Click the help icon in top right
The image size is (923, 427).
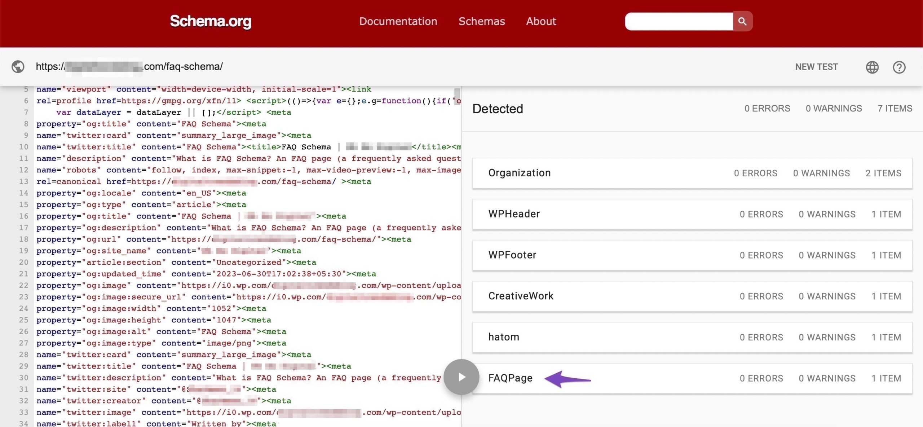click(900, 66)
